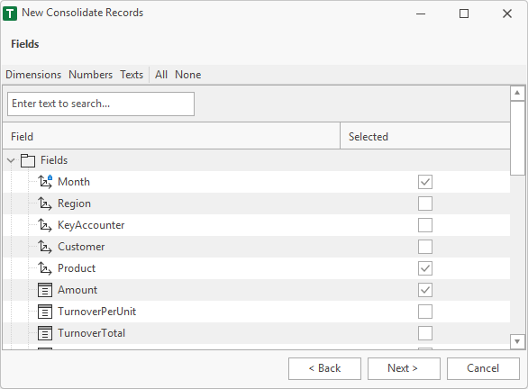The width and height of the screenshot is (528, 389).
Task: Click the Region dimension axis icon
Action: point(45,204)
